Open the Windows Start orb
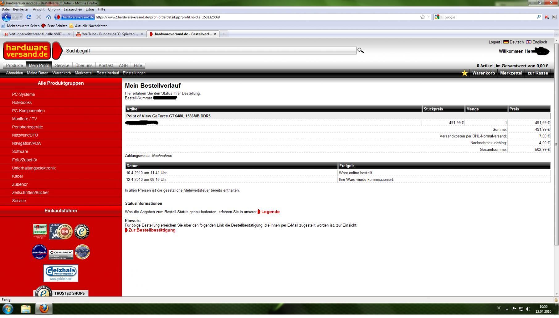This screenshot has height=318, width=559. [8, 309]
